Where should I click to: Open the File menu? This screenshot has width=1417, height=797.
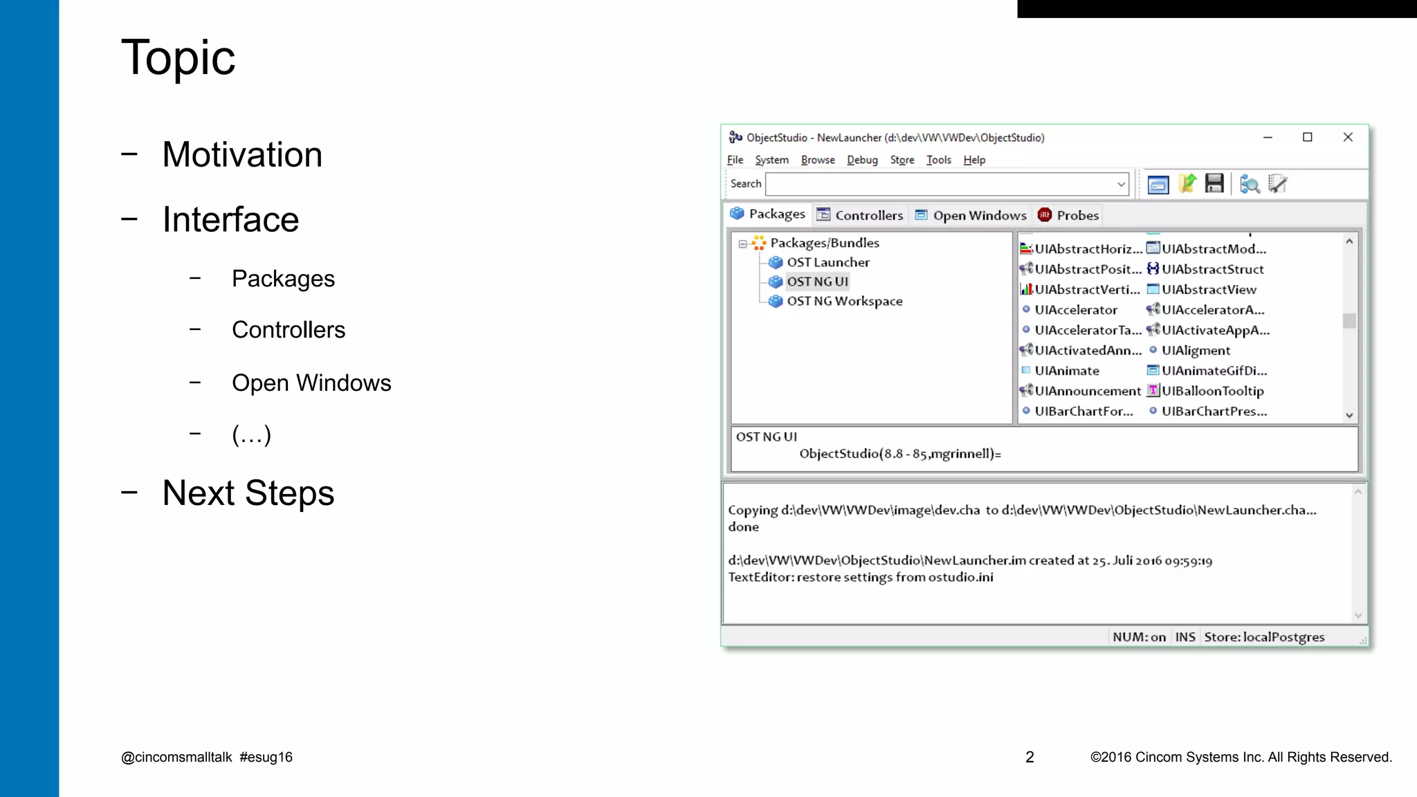(x=735, y=160)
